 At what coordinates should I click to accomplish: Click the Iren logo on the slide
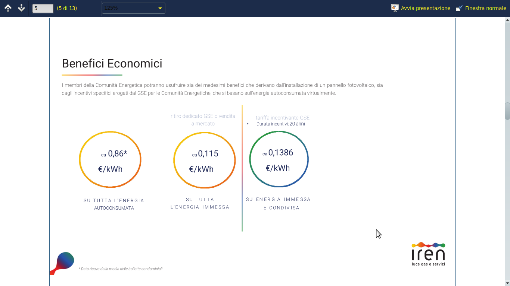click(428, 254)
